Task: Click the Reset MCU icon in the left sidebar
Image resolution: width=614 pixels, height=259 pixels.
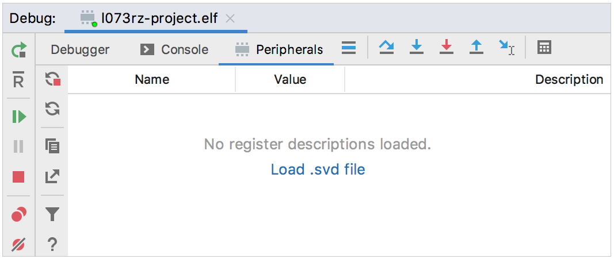Action: coord(18,81)
